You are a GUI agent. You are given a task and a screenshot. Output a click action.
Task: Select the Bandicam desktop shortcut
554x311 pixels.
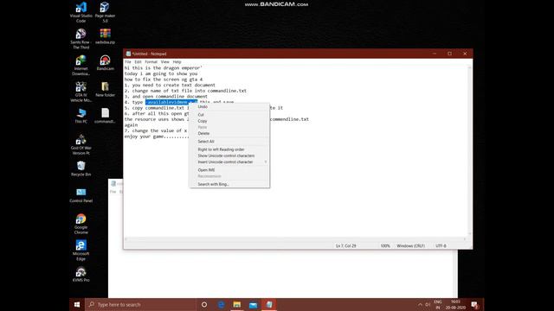pos(105,63)
